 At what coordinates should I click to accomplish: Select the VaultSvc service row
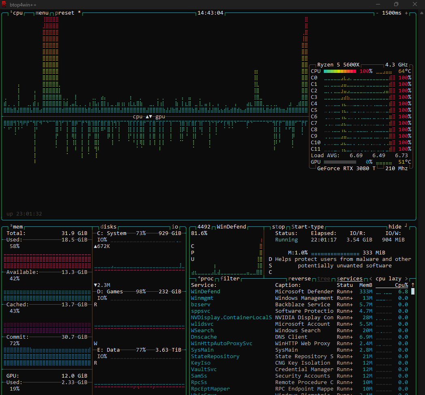(x=299, y=369)
